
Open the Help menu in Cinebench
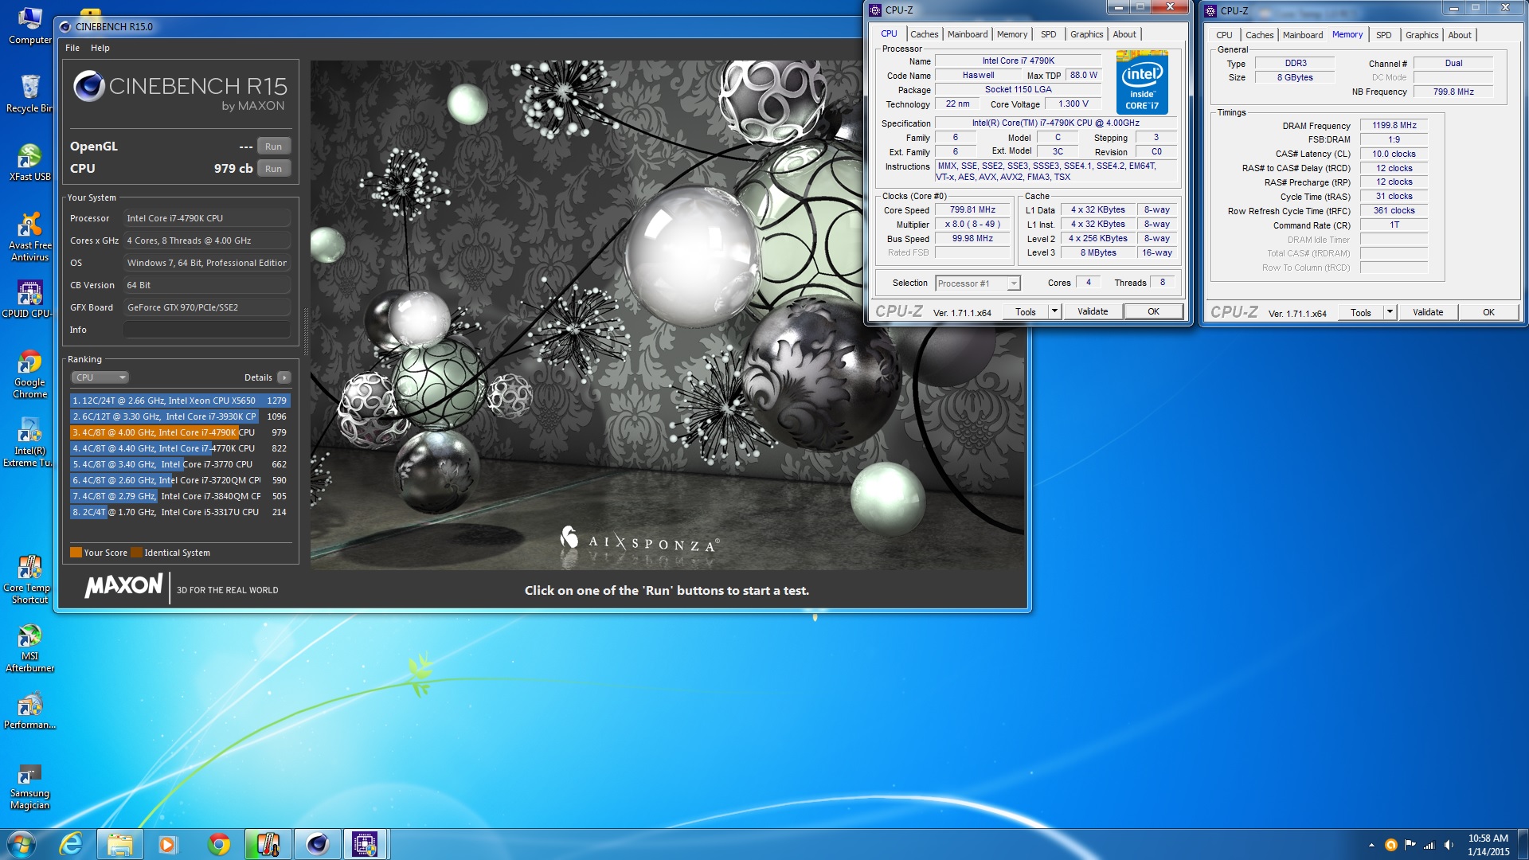point(100,48)
